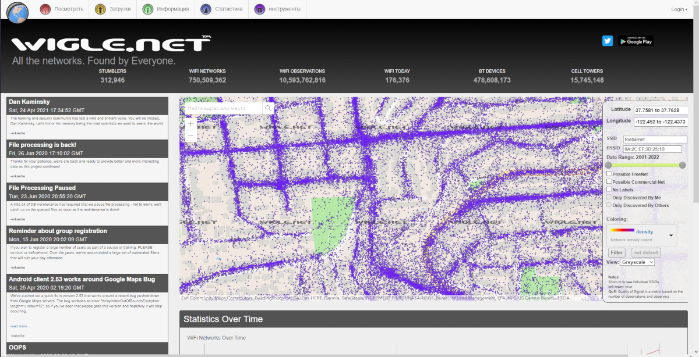
Task: Open the density Coloring dropdown
Action: point(642,235)
